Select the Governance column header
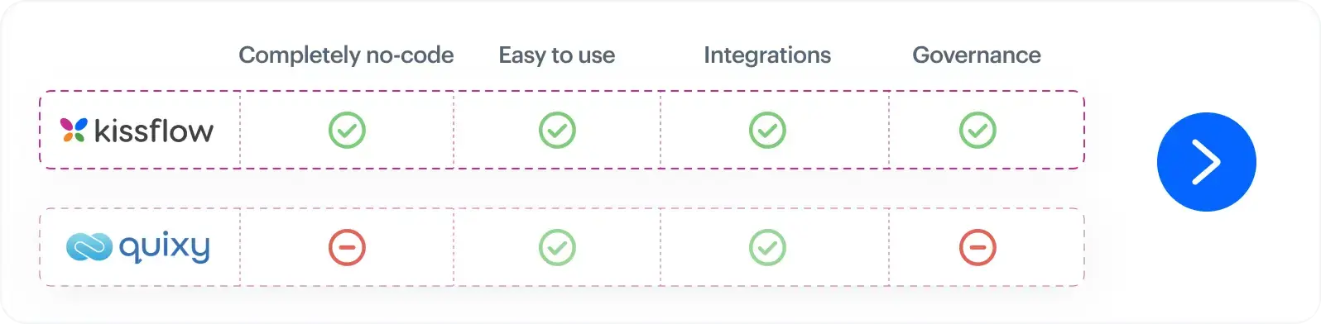The width and height of the screenshot is (1321, 324). click(x=977, y=55)
